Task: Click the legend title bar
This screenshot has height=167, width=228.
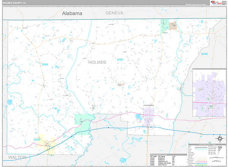Action: (207, 144)
